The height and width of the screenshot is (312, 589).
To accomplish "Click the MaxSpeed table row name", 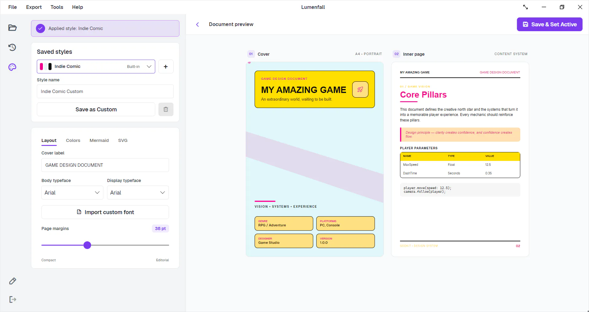I will click(x=410, y=165).
